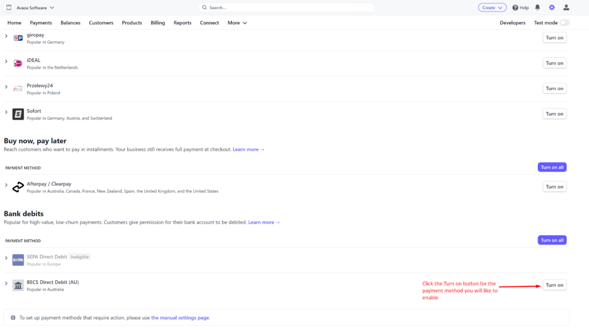Screen dimensions: 589x330
Task: Turn on Przelewy24 payment method
Action: click(x=554, y=89)
